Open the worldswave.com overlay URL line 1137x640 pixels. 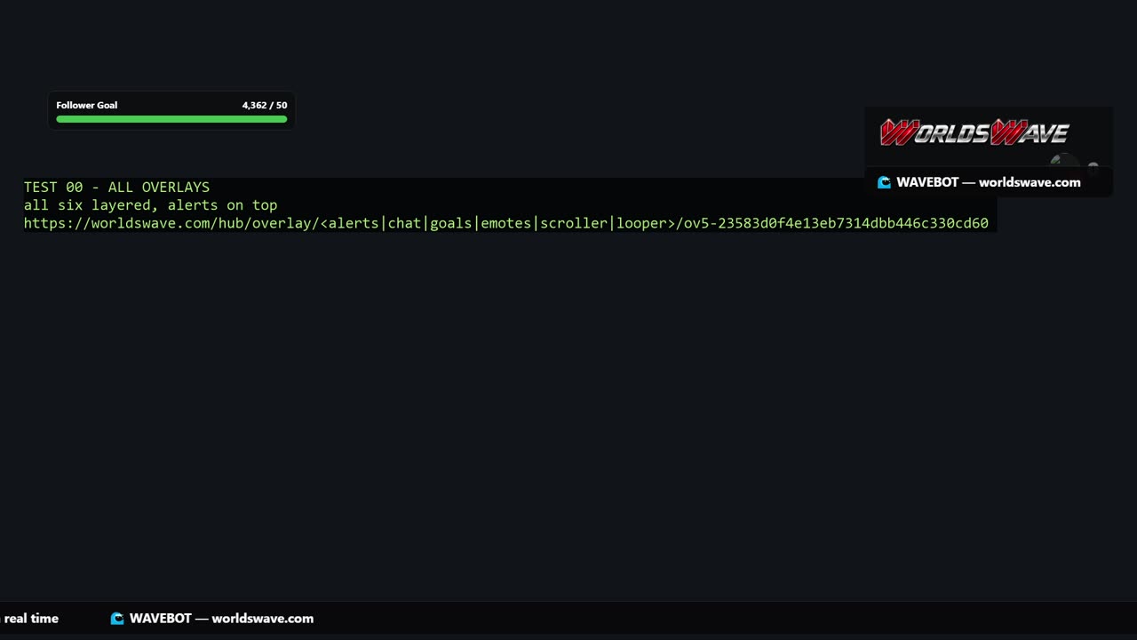pos(506,223)
